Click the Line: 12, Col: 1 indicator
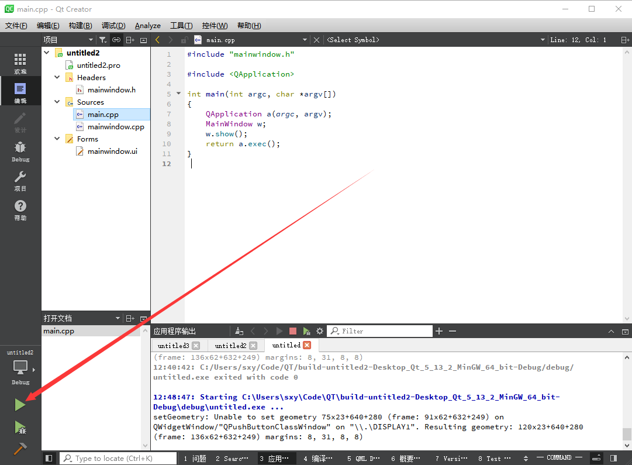This screenshot has height=465, width=632. pos(578,40)
